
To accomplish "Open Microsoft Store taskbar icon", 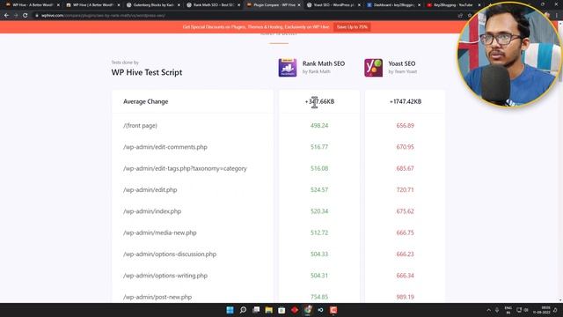I will (281, 310).
